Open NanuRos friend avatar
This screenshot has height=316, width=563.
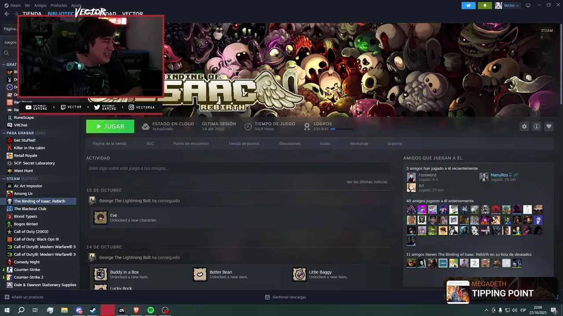pyautogui.click(x=484, y=177)
